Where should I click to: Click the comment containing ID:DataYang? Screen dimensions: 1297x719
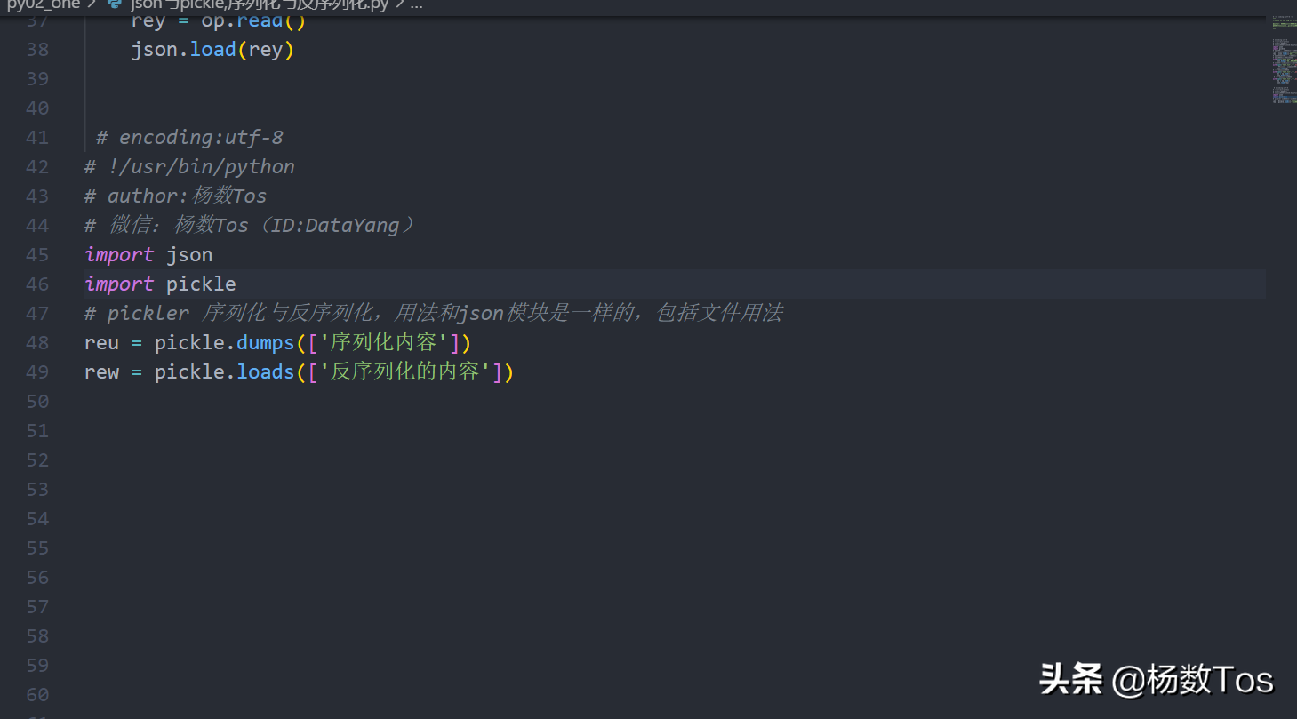point(250,226)
